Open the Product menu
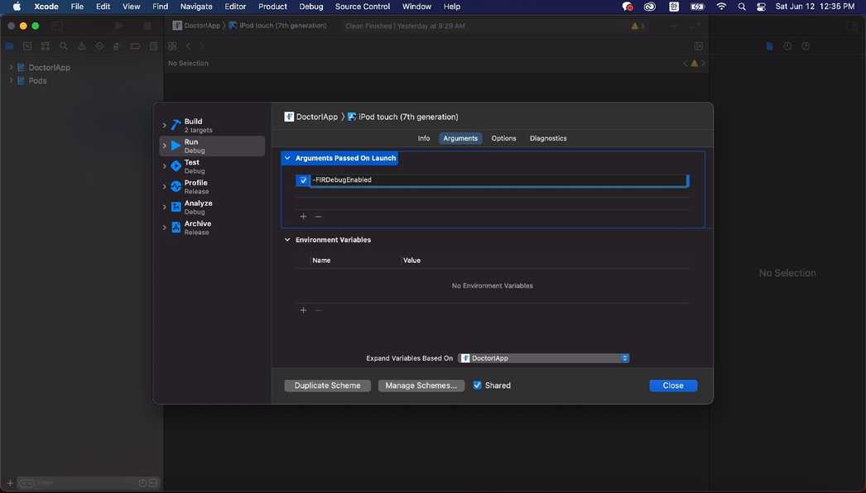Viewport: 866px width, 493px height. (272, 7)
